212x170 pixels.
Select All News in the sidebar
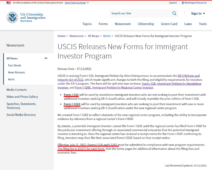(12, 59)
